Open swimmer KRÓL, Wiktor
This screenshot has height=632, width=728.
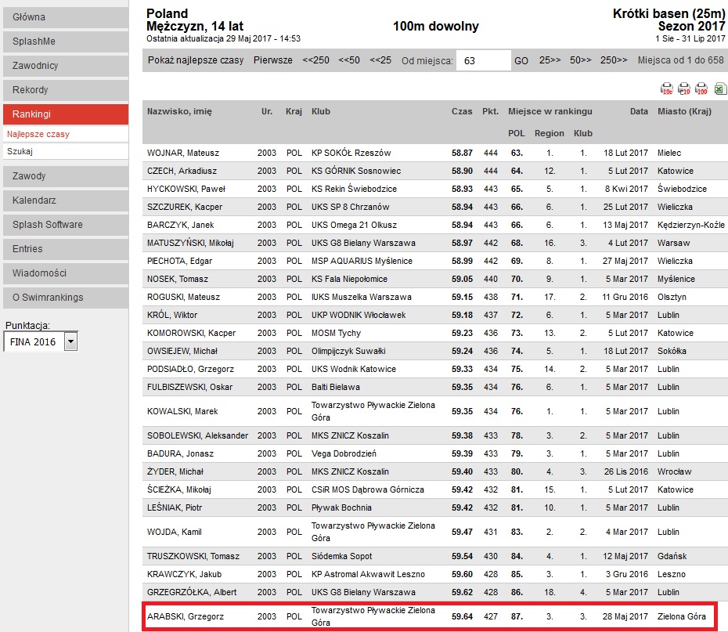point(171,316)
